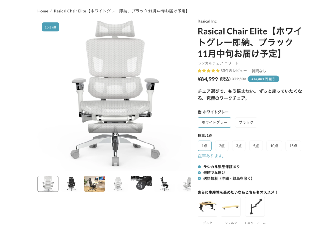This screenshot has height=235, width=319.
Task: Choose the ホワイトグレー color option
Action: (214, 122)
